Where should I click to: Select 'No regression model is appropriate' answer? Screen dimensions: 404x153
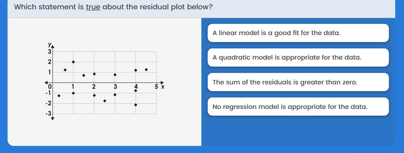click(298, 107)
